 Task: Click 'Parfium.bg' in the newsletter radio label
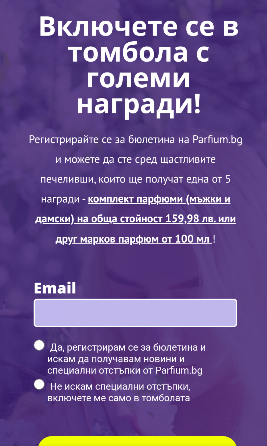point(179,370)
